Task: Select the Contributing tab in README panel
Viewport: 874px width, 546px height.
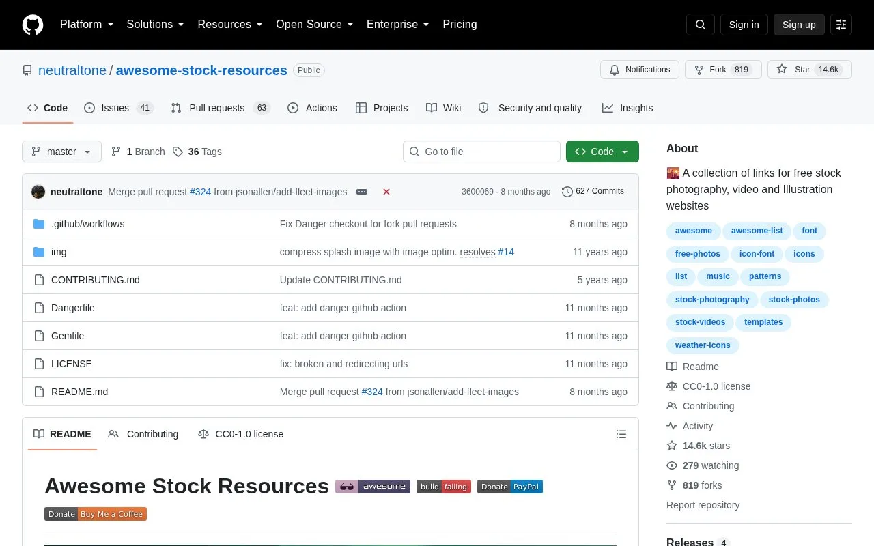Action: [x=143, y=434]
